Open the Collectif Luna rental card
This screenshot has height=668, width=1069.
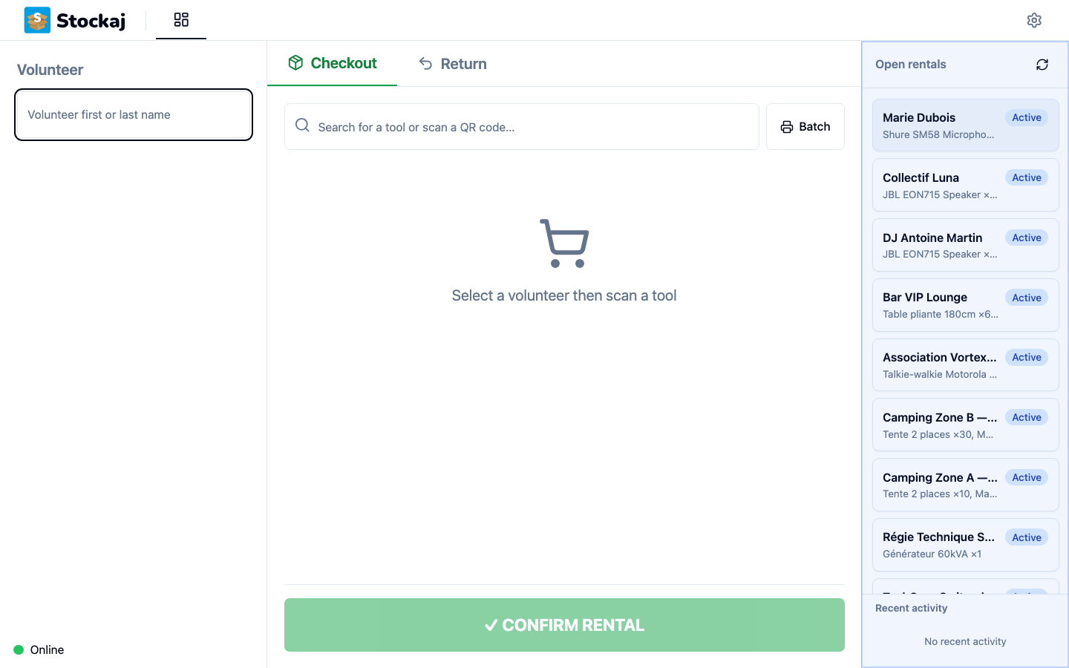click(965, 186)
